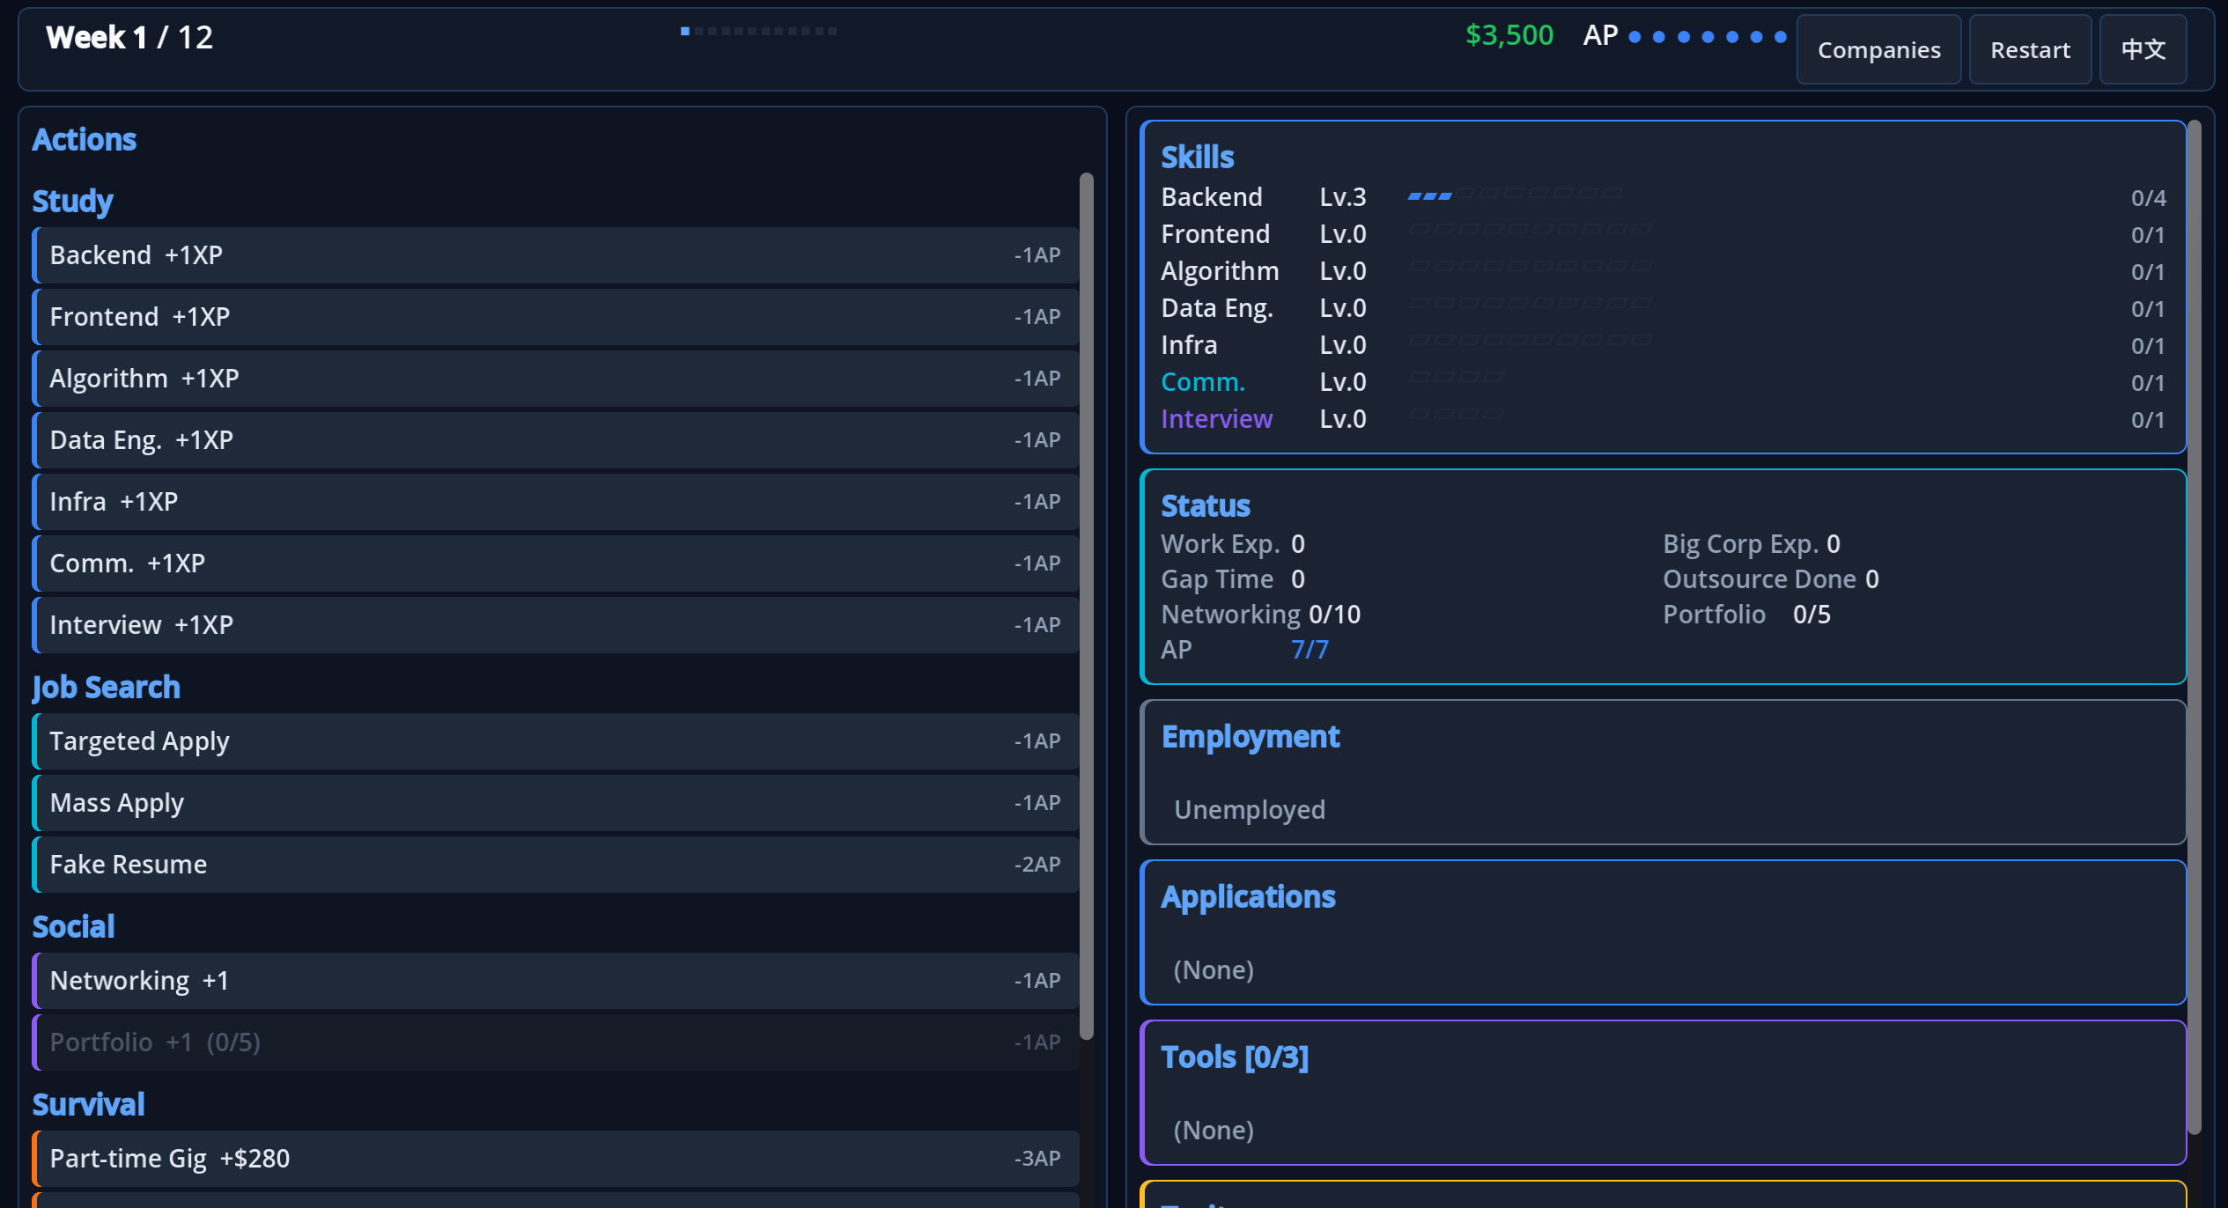Click the Backend skill level bar
This screenshot has height=1208, width=2228.
1514,195
